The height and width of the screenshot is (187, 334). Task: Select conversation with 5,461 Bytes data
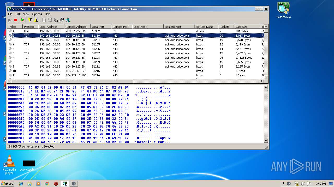(135, 49)
